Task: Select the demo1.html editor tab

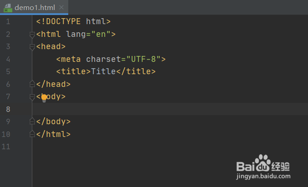Action: click(x=35, y=8)
